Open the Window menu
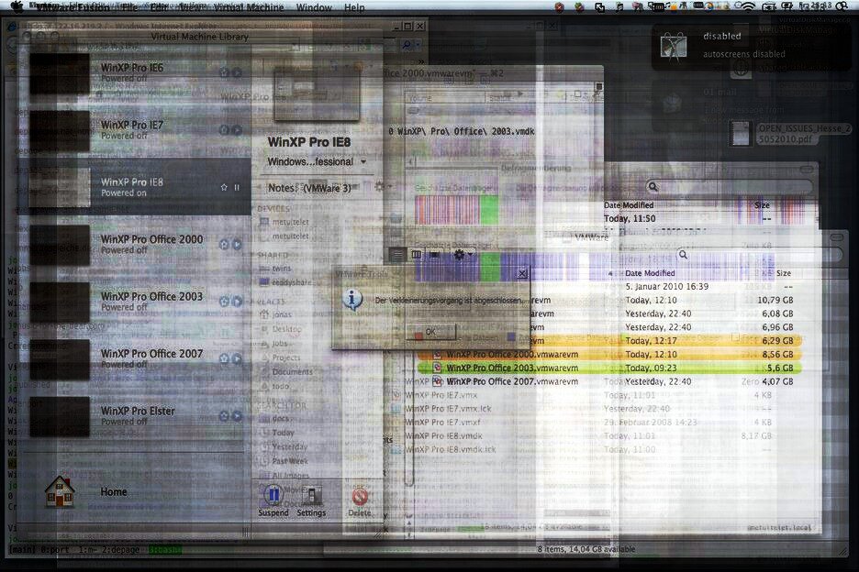 tap(314, 7)
